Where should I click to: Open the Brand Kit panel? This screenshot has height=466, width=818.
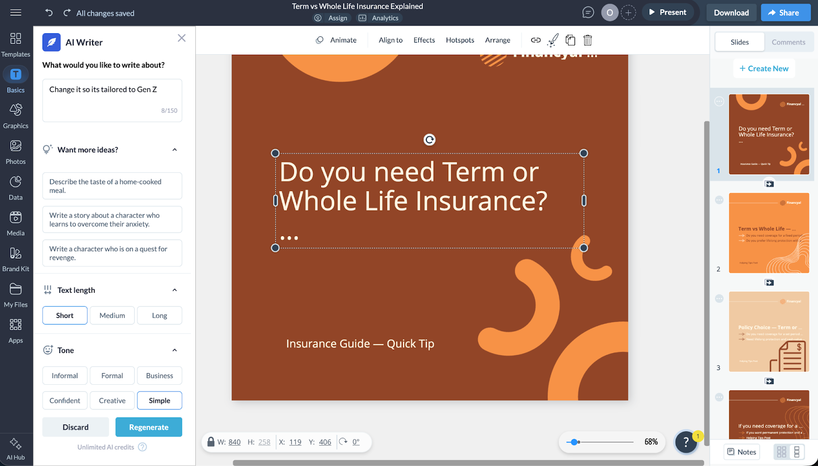click(16, 258)
